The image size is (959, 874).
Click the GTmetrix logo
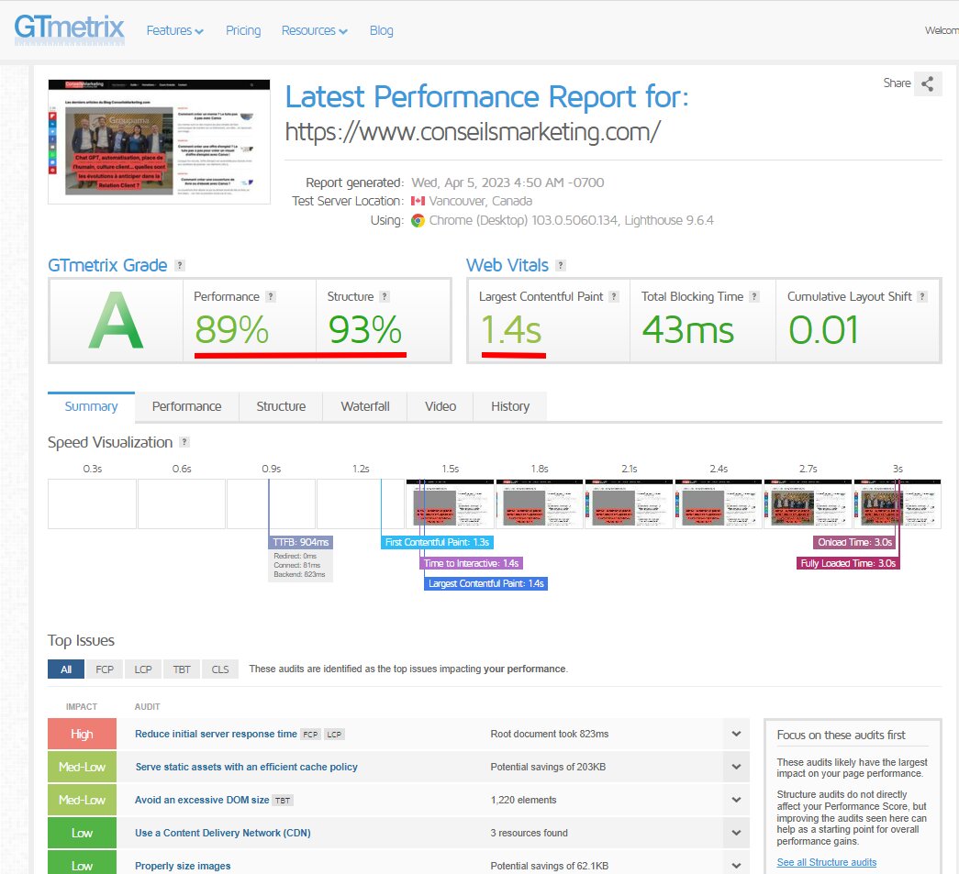69,29
